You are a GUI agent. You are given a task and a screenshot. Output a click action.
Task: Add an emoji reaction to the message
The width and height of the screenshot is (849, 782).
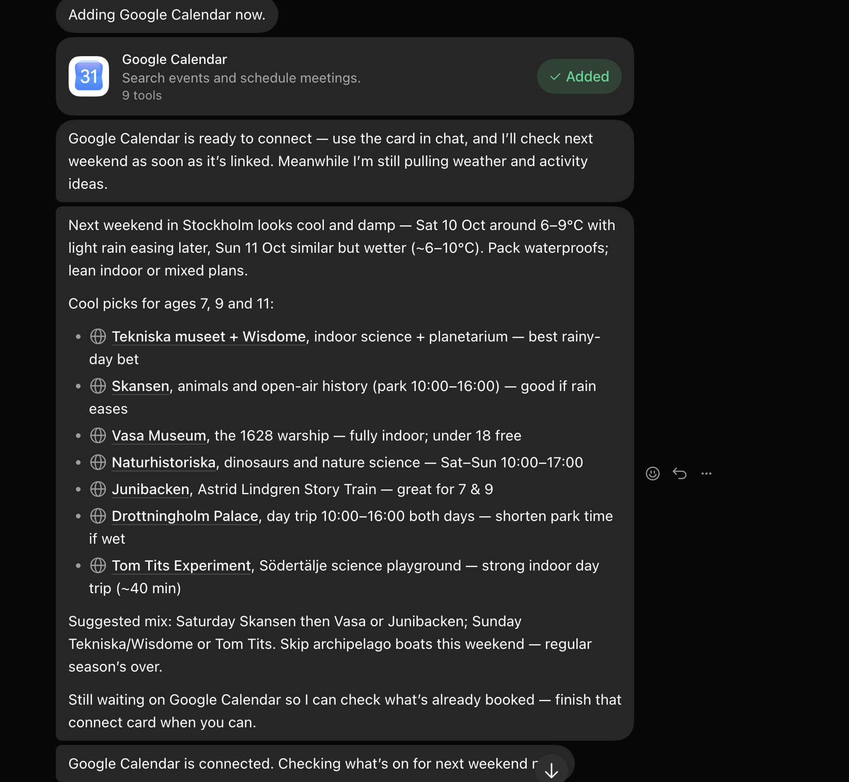653,474
